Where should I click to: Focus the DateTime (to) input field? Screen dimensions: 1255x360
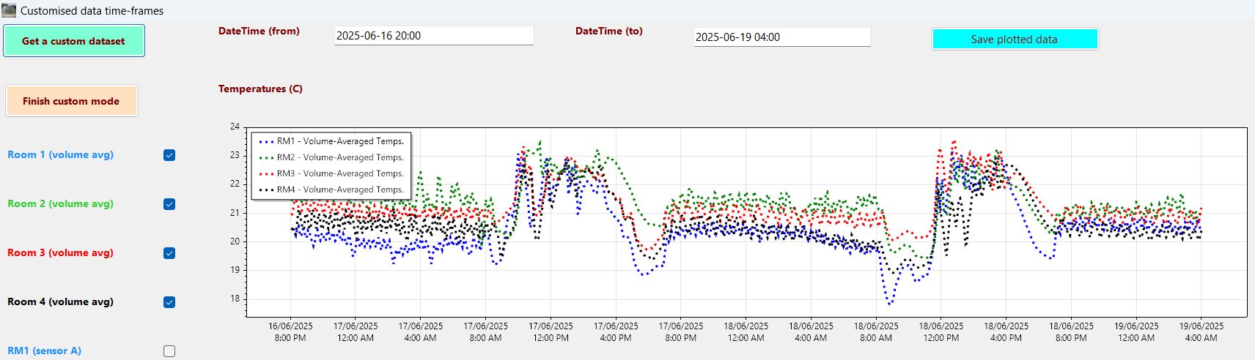coord(781,37)
